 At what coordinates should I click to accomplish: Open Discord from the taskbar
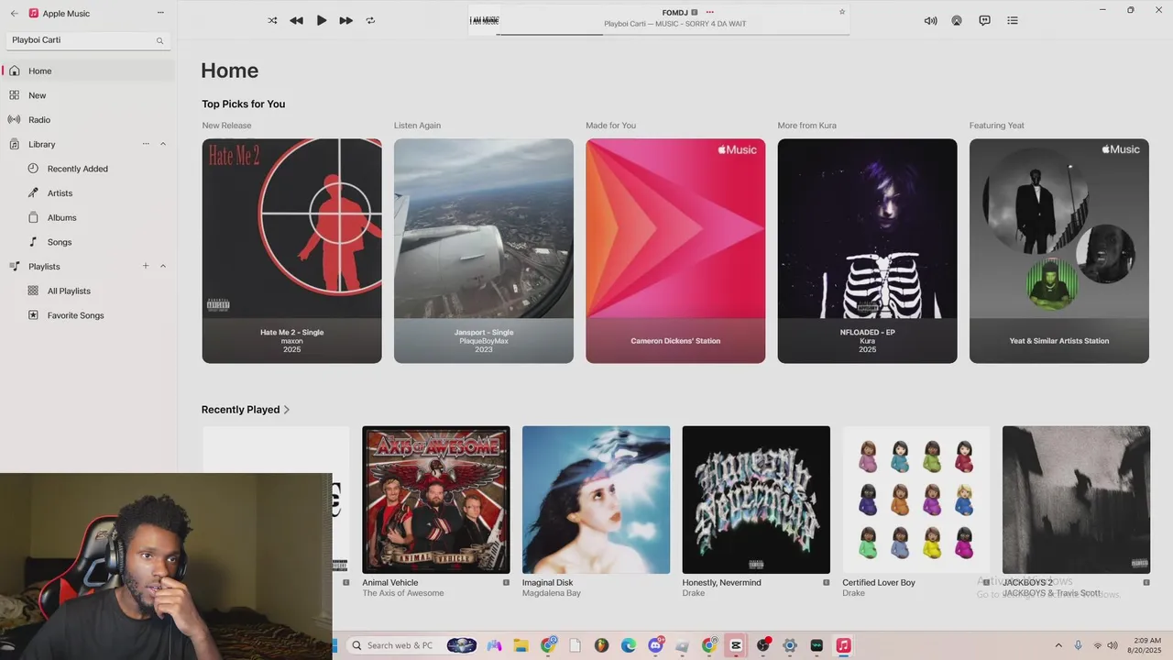click(x=655, y=645)
